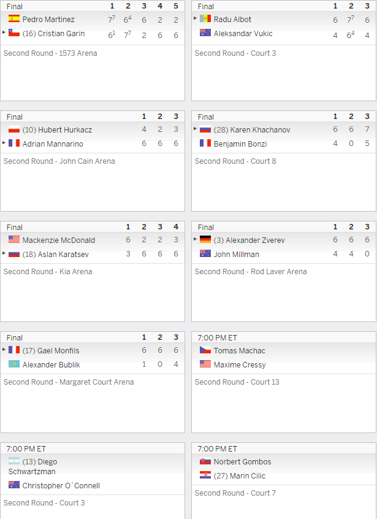The image size is (377, 519).
Task: Click the Spain flag beside Pedro Martinez
Action: click(x=14, y=18)
